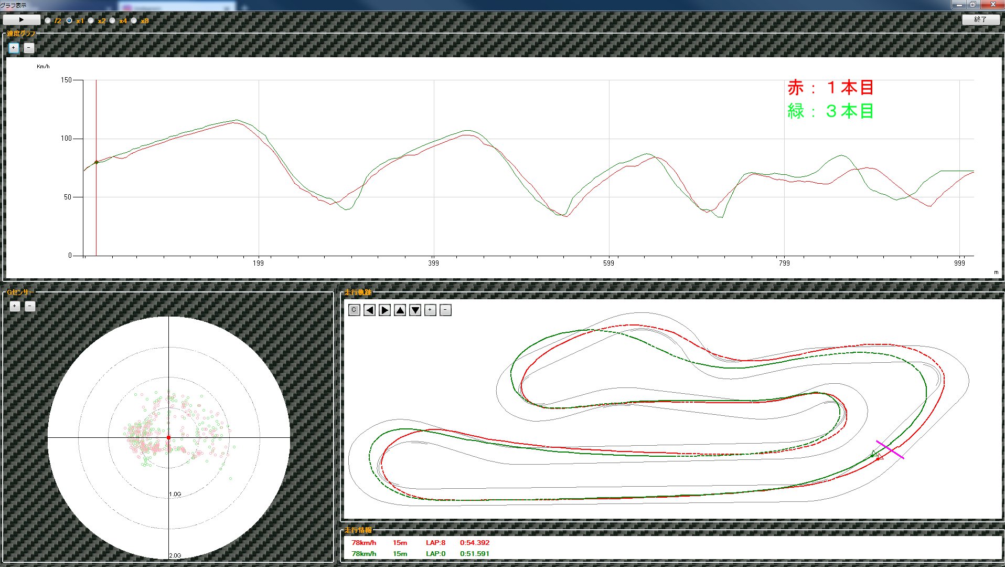Choose the x4 playback speed radio
Image resolution: width=1005 pixels, height=567 pixels.
tap(113, 20)
